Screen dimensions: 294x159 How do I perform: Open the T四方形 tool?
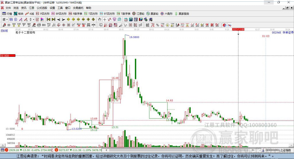point(91,14)
